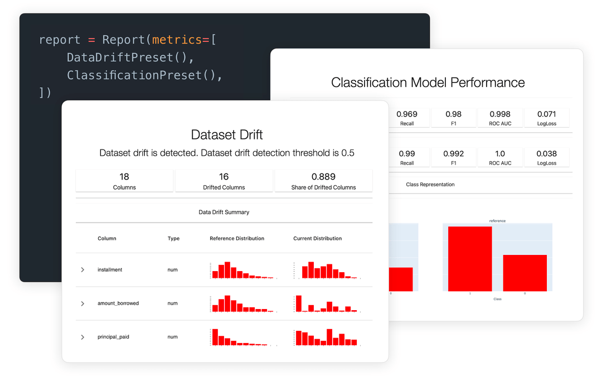Expand the amount_borrowed drift row
The width and height of the screenshot is (602, 376).
tap(82, 303)
